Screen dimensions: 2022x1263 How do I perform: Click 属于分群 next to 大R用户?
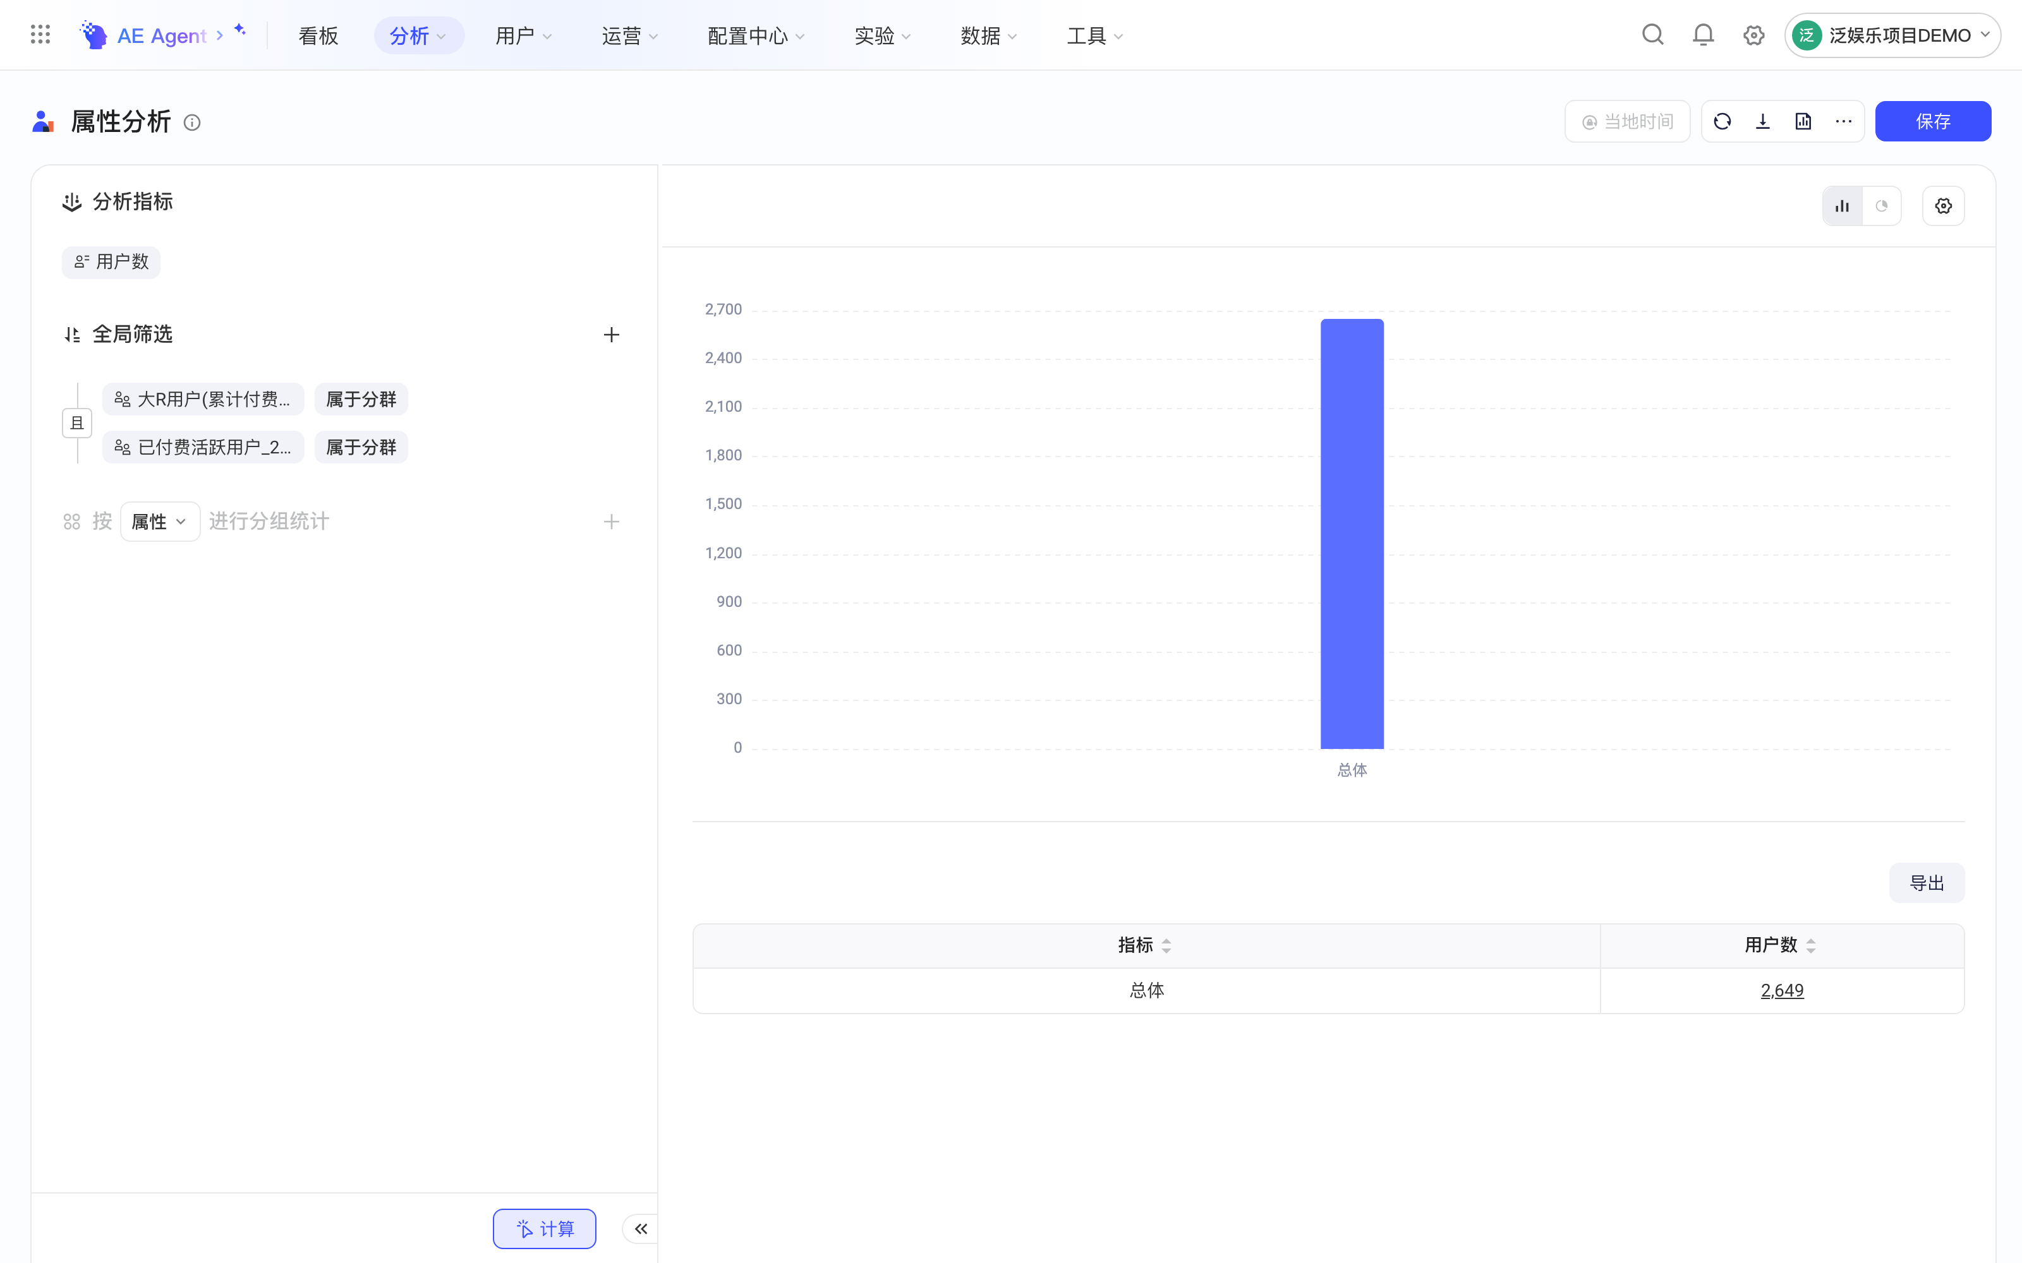click(361, 399)
